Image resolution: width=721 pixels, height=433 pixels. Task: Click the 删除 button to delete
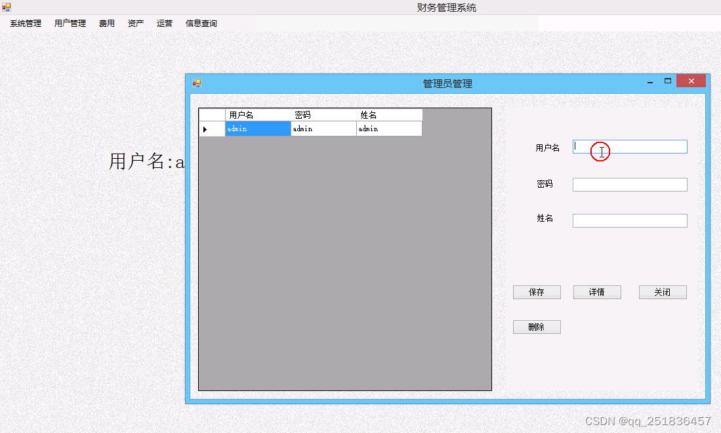(537, 327)
